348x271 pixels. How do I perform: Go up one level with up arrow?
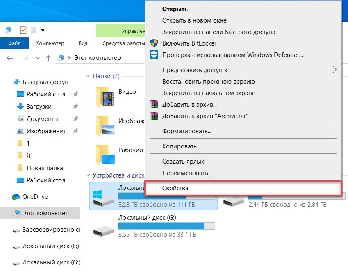[x=48, y=58]
